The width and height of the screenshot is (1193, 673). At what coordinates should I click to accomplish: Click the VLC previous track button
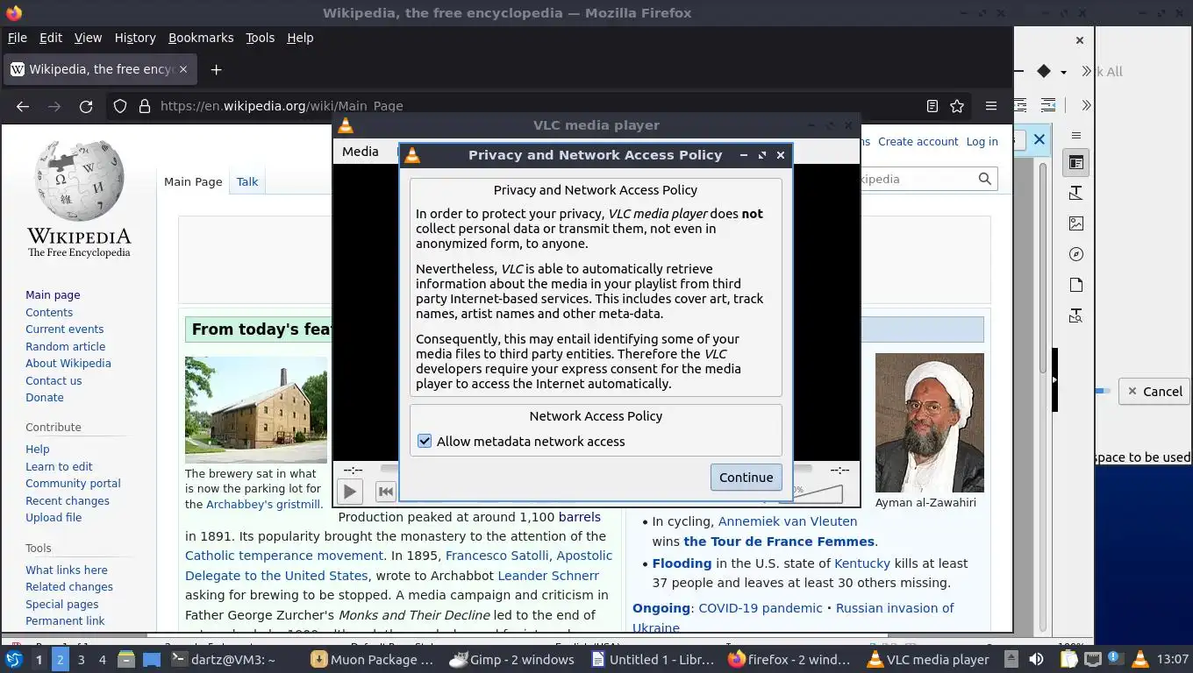click(385, 492)
